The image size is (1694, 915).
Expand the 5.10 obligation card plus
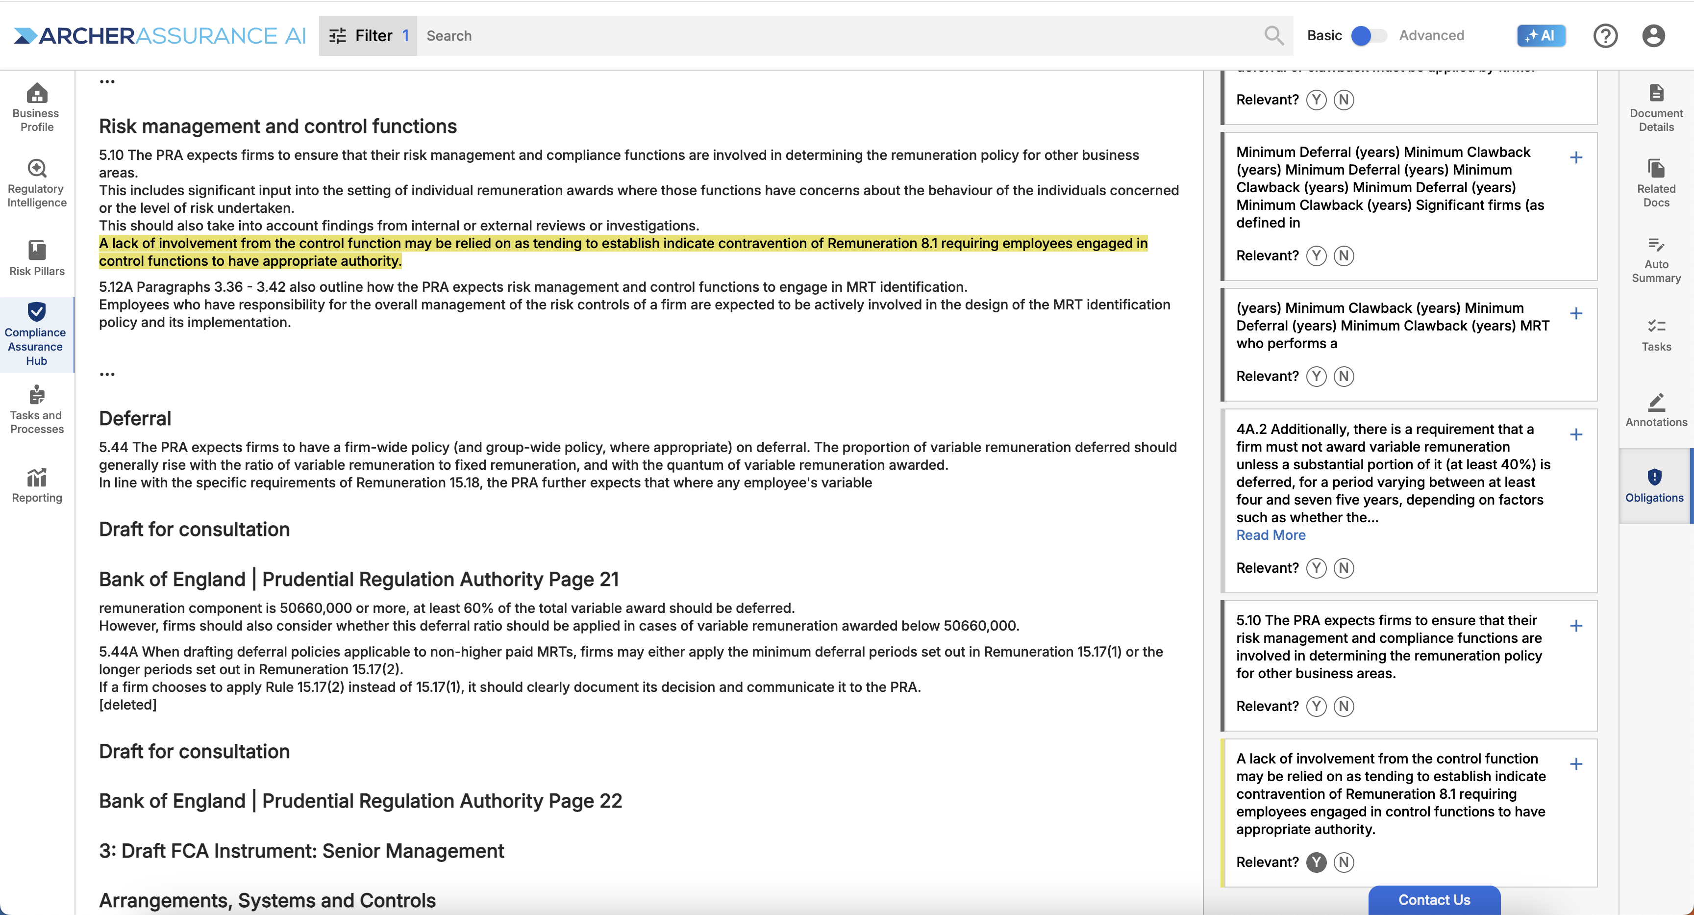click(x=1576, y=626)
